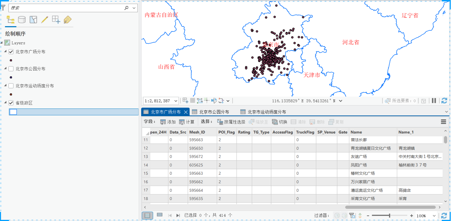Viewport: 451px width, 221px height.
Task: Collapse the 省级政区 layer legend
Action: 5,103
